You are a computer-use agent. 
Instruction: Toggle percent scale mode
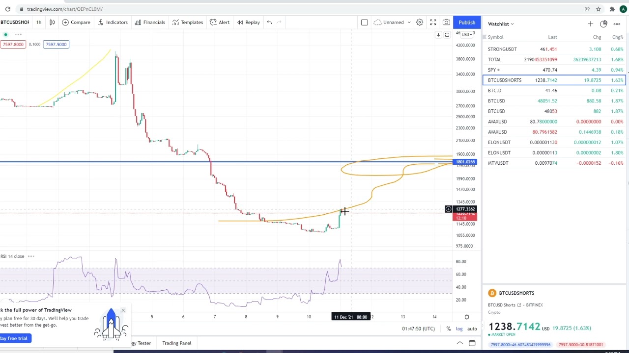coord(448,328)
